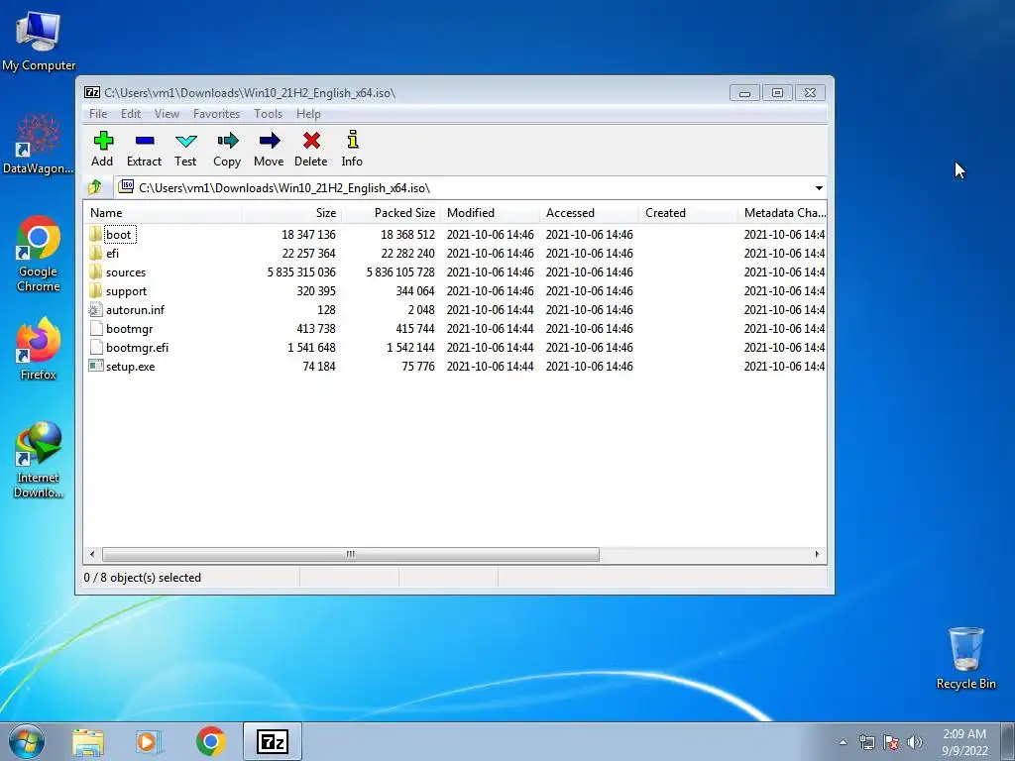Click the horizontal scrollbar thumb
1015x761 pixels.
click(x=350, y=555)
